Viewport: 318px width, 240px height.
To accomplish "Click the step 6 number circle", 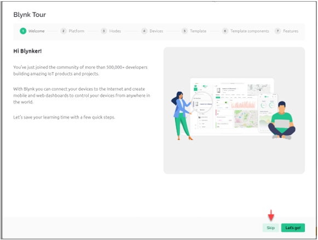I will point(225,31).
